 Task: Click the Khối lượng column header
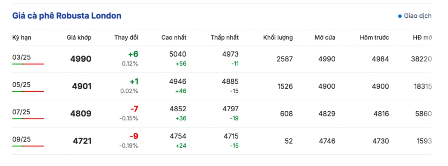pos(278,37)
